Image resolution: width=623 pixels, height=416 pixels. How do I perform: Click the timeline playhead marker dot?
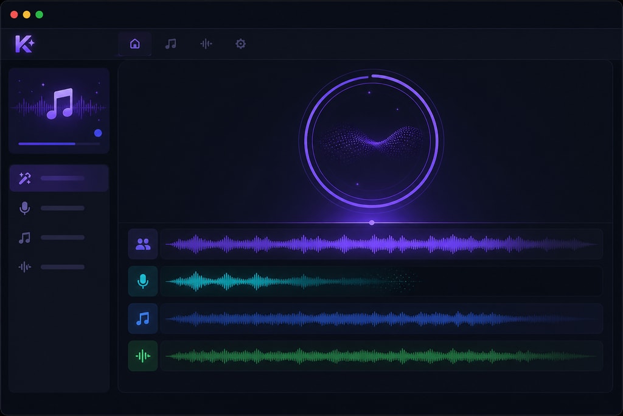click(372, 223)
